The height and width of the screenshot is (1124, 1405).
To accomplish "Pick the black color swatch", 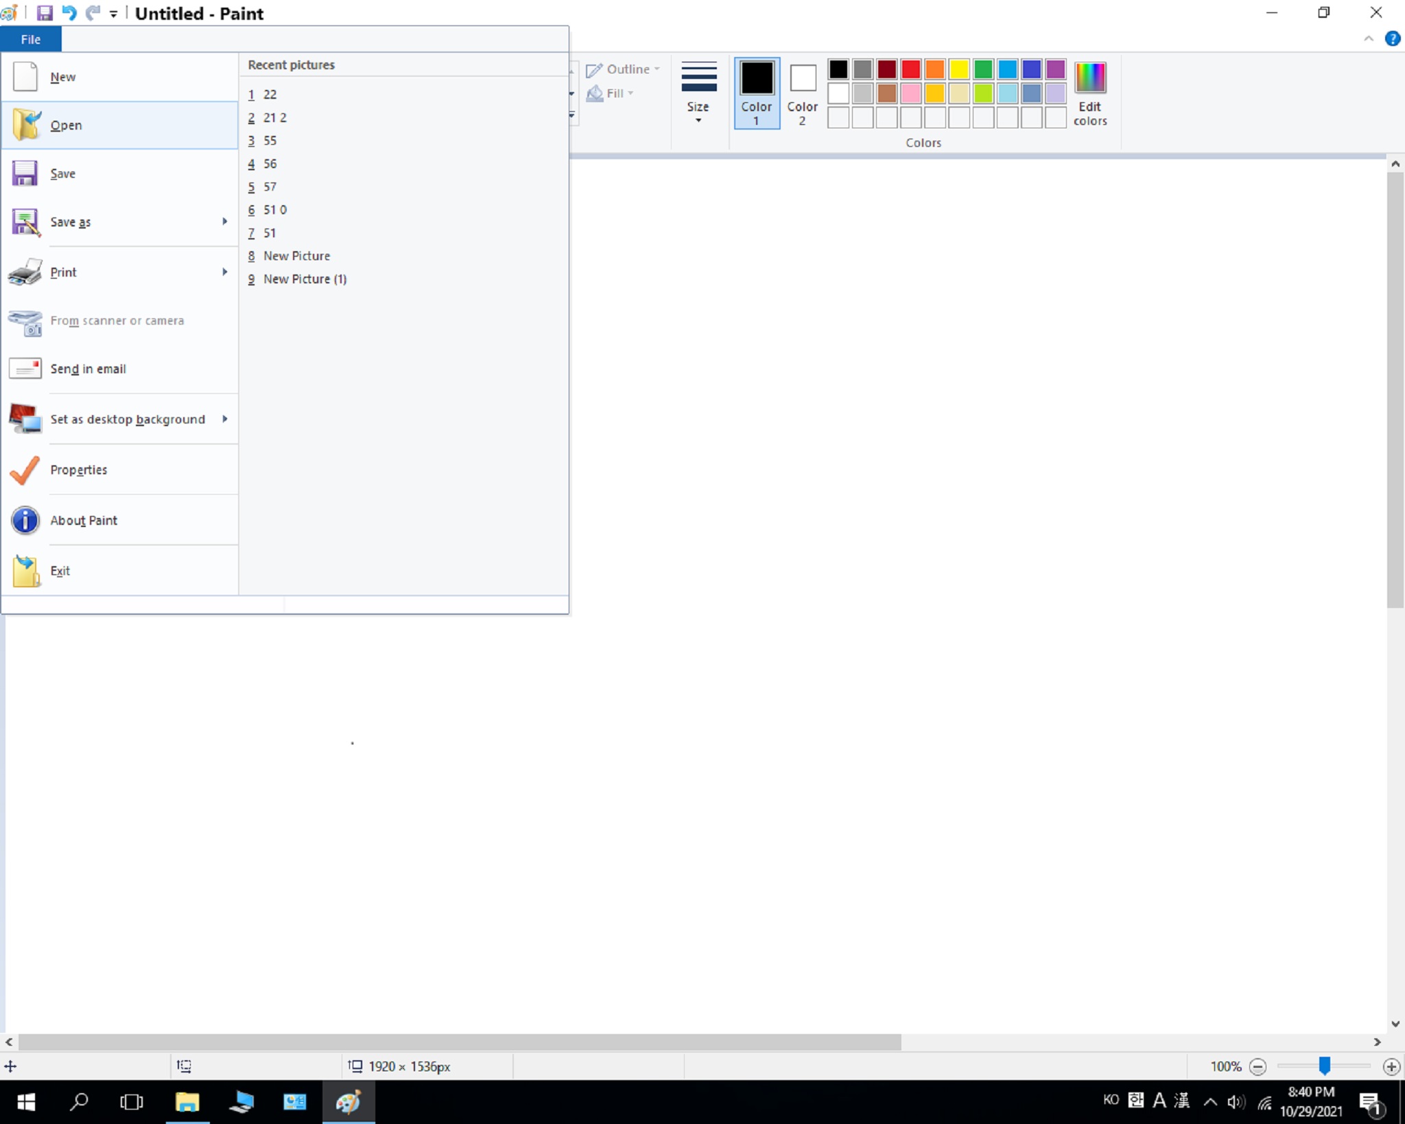I will coord(838,69).
